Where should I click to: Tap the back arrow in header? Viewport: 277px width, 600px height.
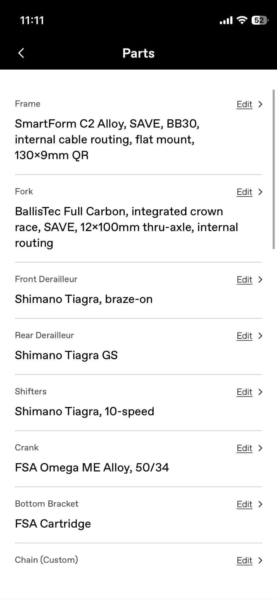tap(21, 53)
